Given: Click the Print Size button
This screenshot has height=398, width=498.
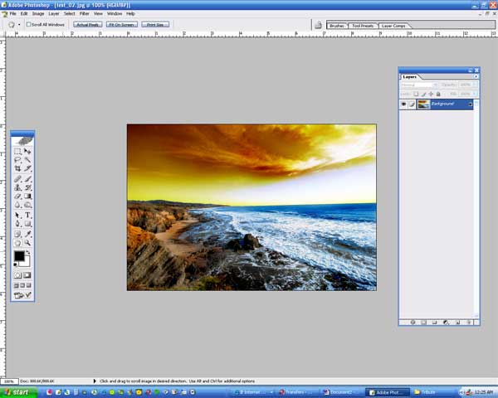Looking at the screenshot, I should [x=155, y=25].
